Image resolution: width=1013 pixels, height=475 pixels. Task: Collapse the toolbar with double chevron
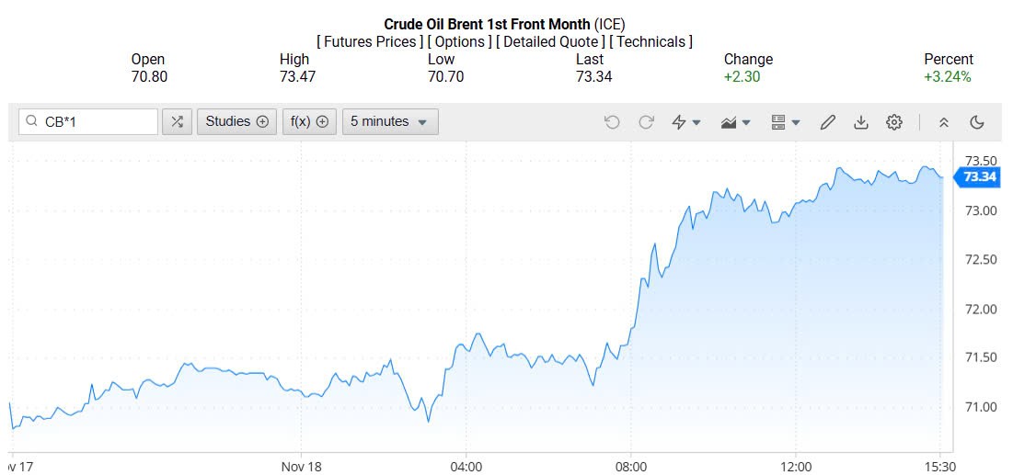pyautogui.click(x=943, y=121)
